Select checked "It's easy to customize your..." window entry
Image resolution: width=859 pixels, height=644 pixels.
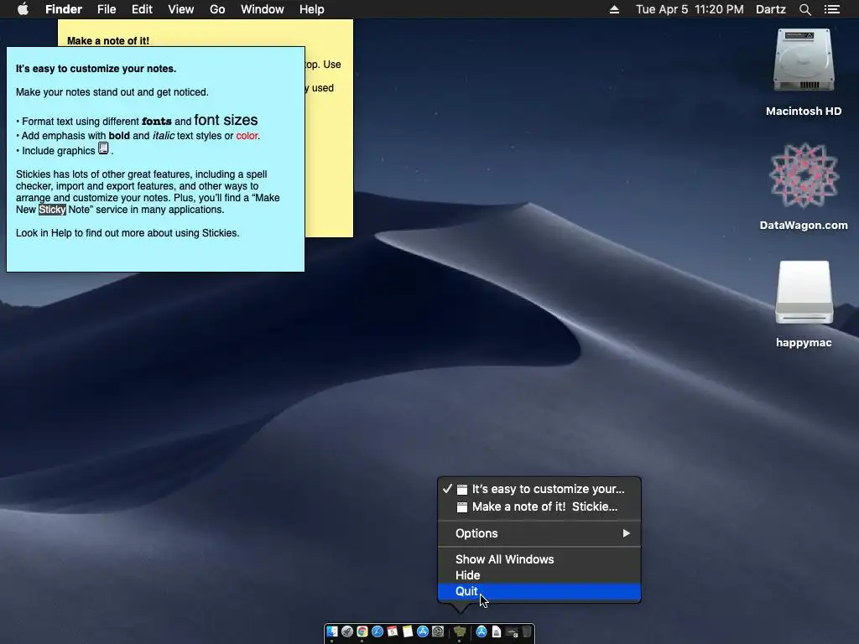pos(539,489)
